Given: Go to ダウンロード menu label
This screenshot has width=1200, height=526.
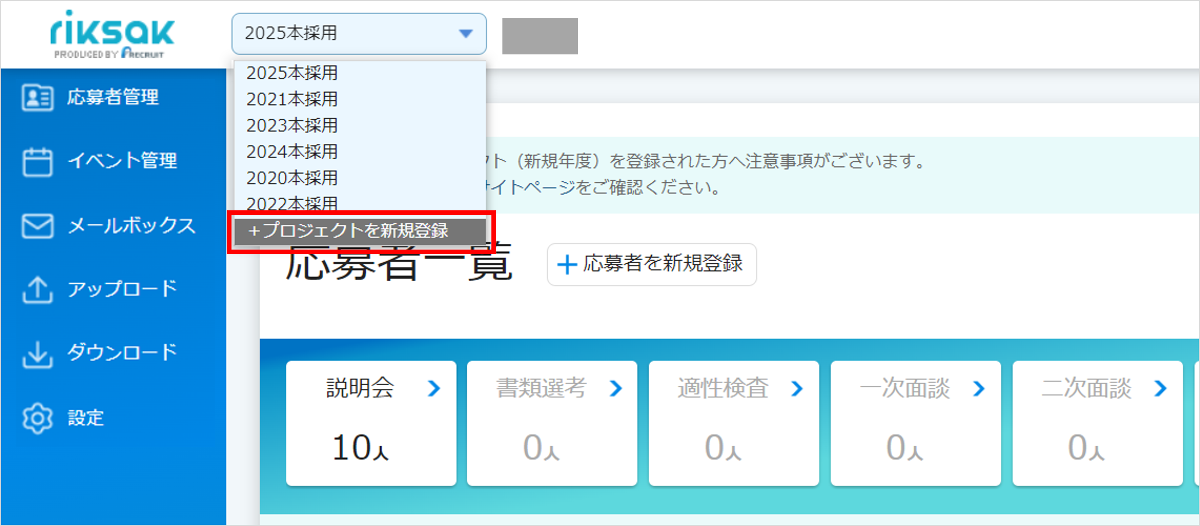Looking at the screenshot, I should click(122, 352).
